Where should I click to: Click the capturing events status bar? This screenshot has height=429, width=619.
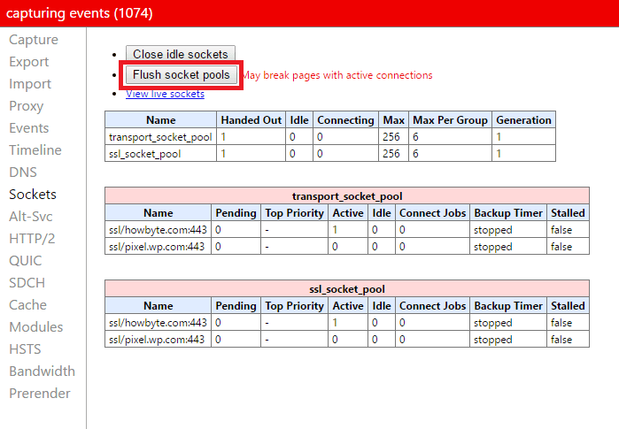coord(309,12)
